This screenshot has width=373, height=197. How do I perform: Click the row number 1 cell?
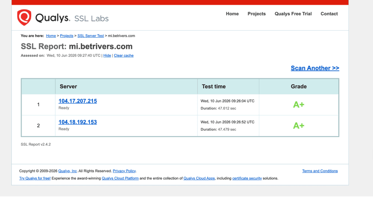(38, 105)
